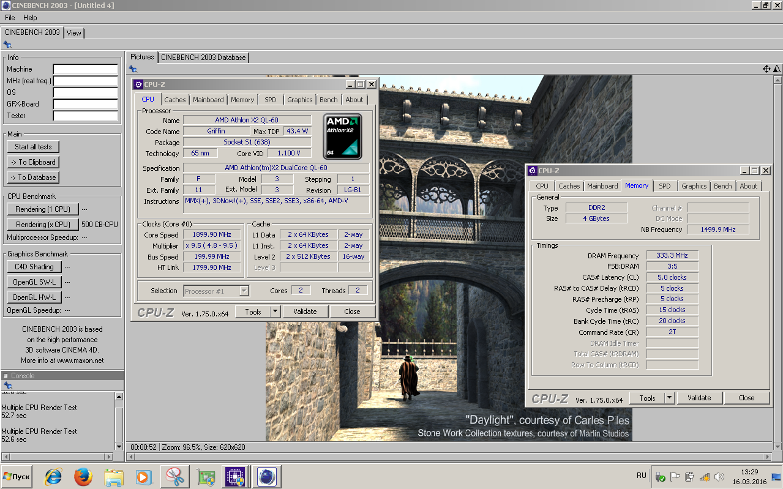The width and height of the screenshot is (783, 489).
Task: Click the Tester input field
Action: click(x=86, y=116)
